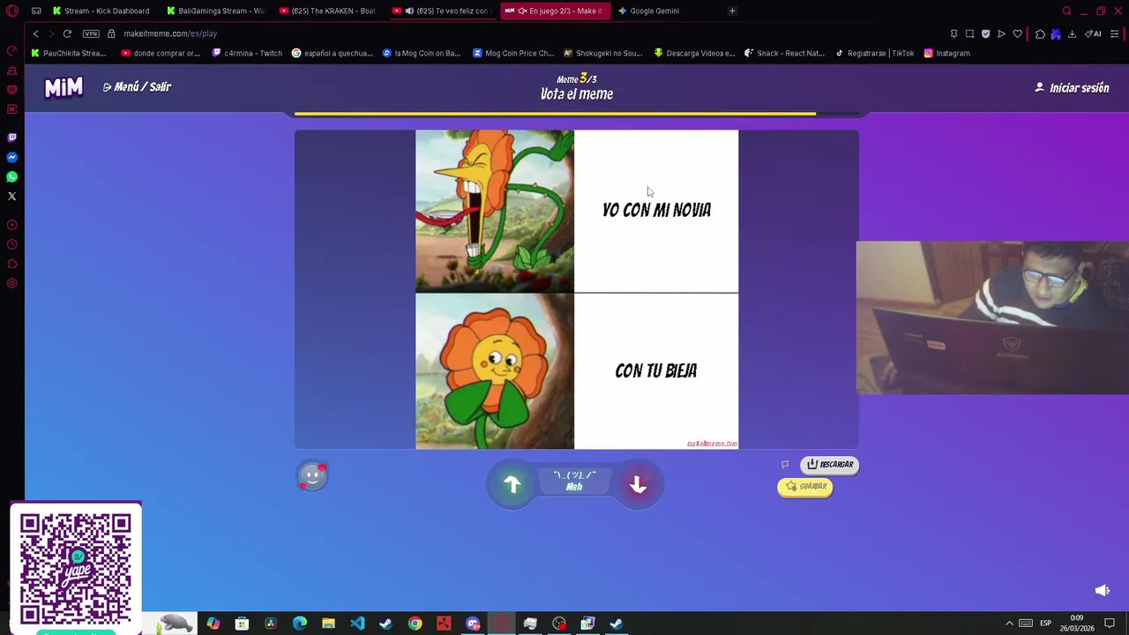The height and width of the screenshot is (635, 1129).
Task: Open the emoji reaction button
Action: 312,476
